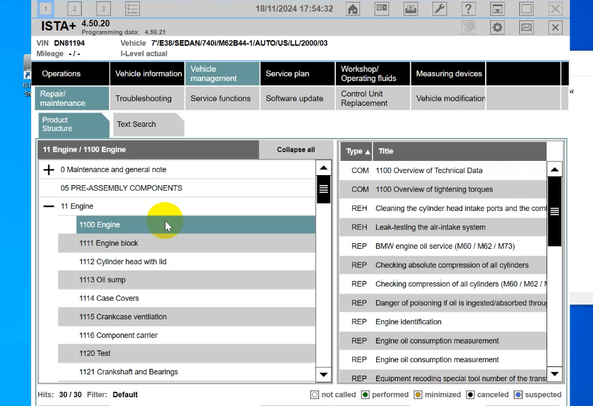Open the Vehicle modification submenu
This screenshot has width=593, height=406.
[x=448, y=98]
